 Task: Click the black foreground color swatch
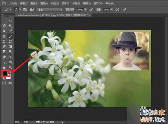click(x=5, y=73)
